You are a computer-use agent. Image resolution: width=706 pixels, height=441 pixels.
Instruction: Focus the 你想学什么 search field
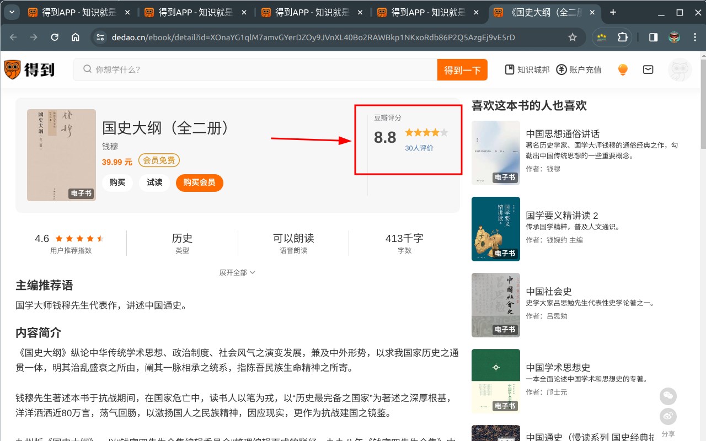coord(255,69)
